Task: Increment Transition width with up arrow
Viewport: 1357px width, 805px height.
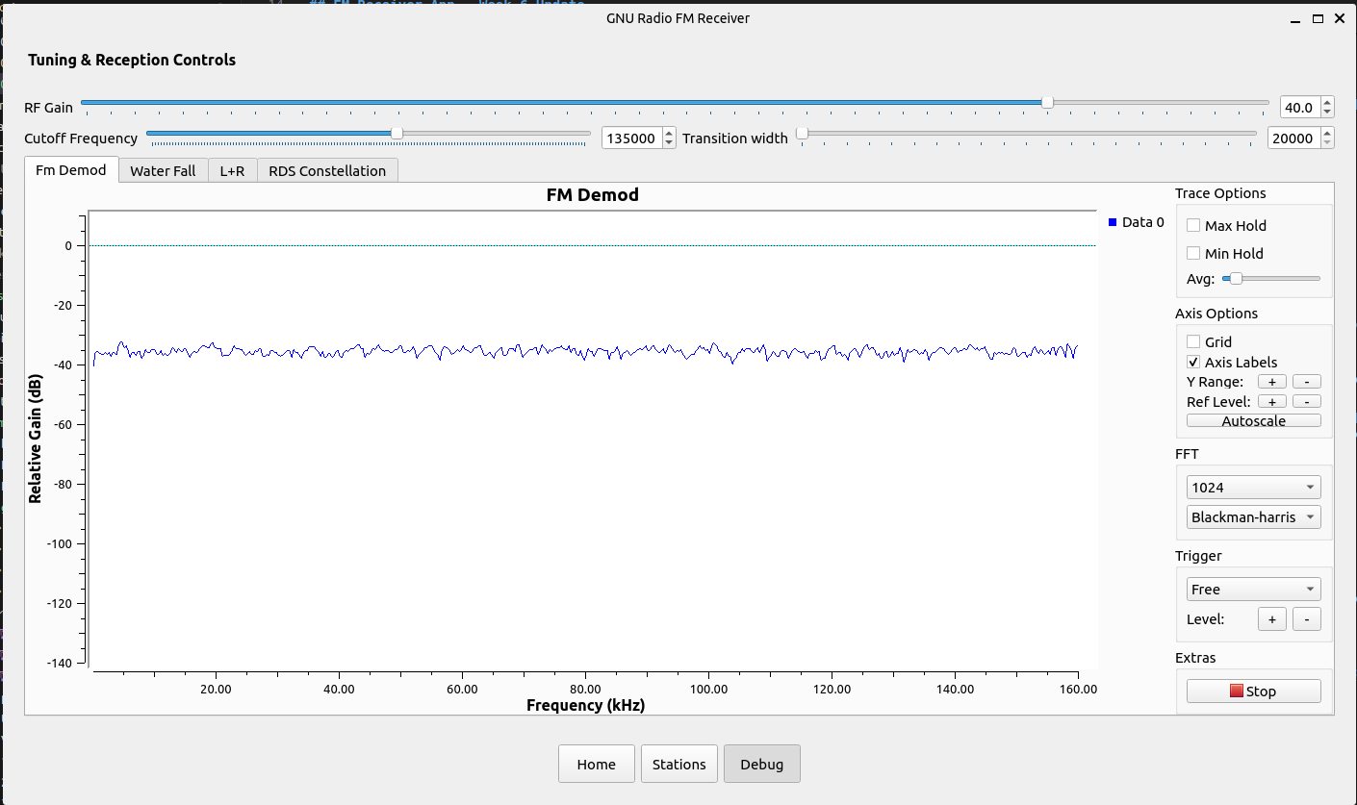Action: pos(1328,133)
